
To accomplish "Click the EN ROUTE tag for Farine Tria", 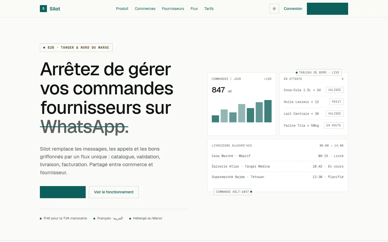I will click(x=334, y=126).
